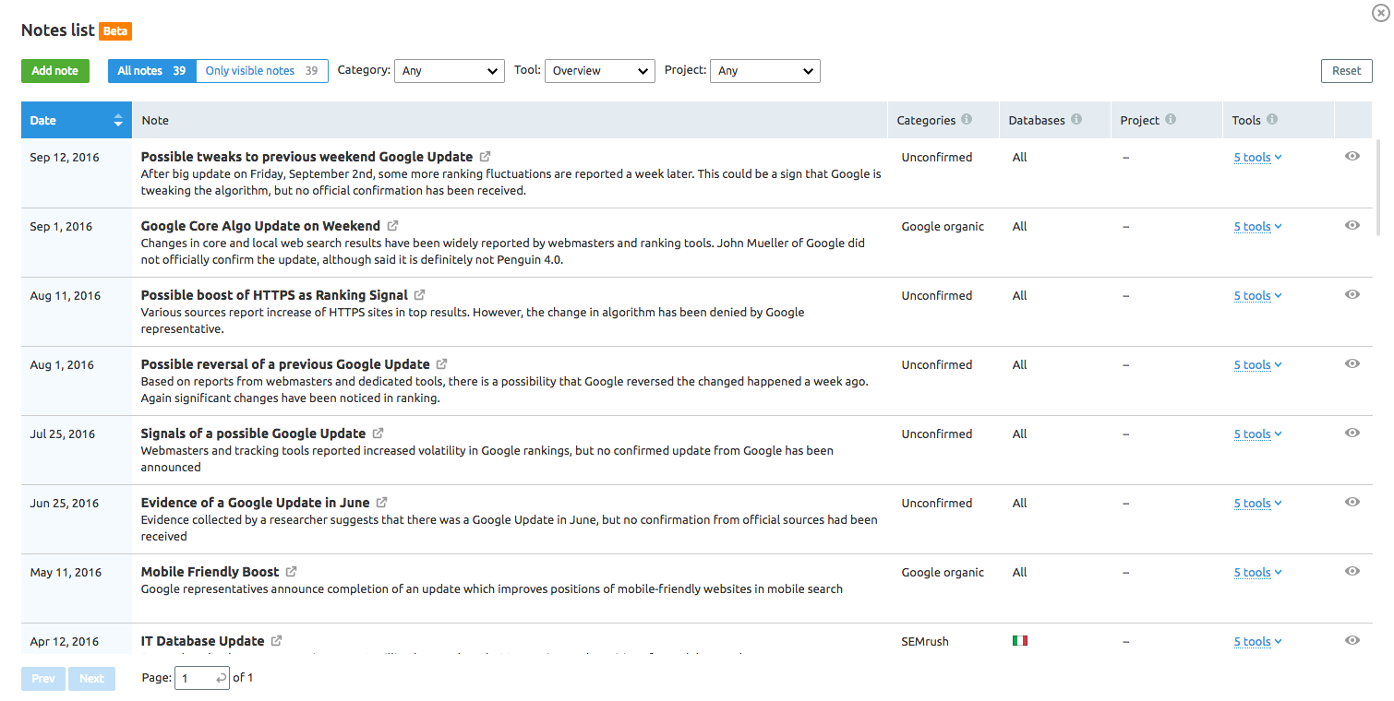Image resolution: width=1394 pixels, height=701 pixels.
Task: Click the Note column header
Action: point(510,120)
